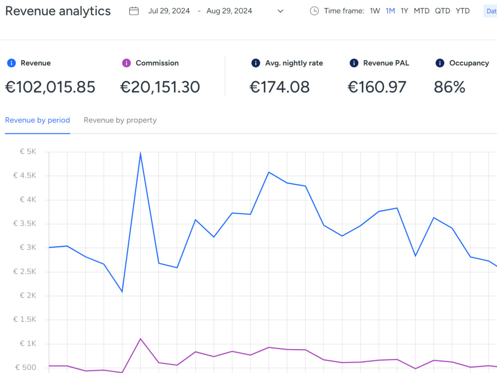Click the Revenue analytics heading
Image resolution: width=497 pixels, height=373 pixels.
tap(58, 11)
